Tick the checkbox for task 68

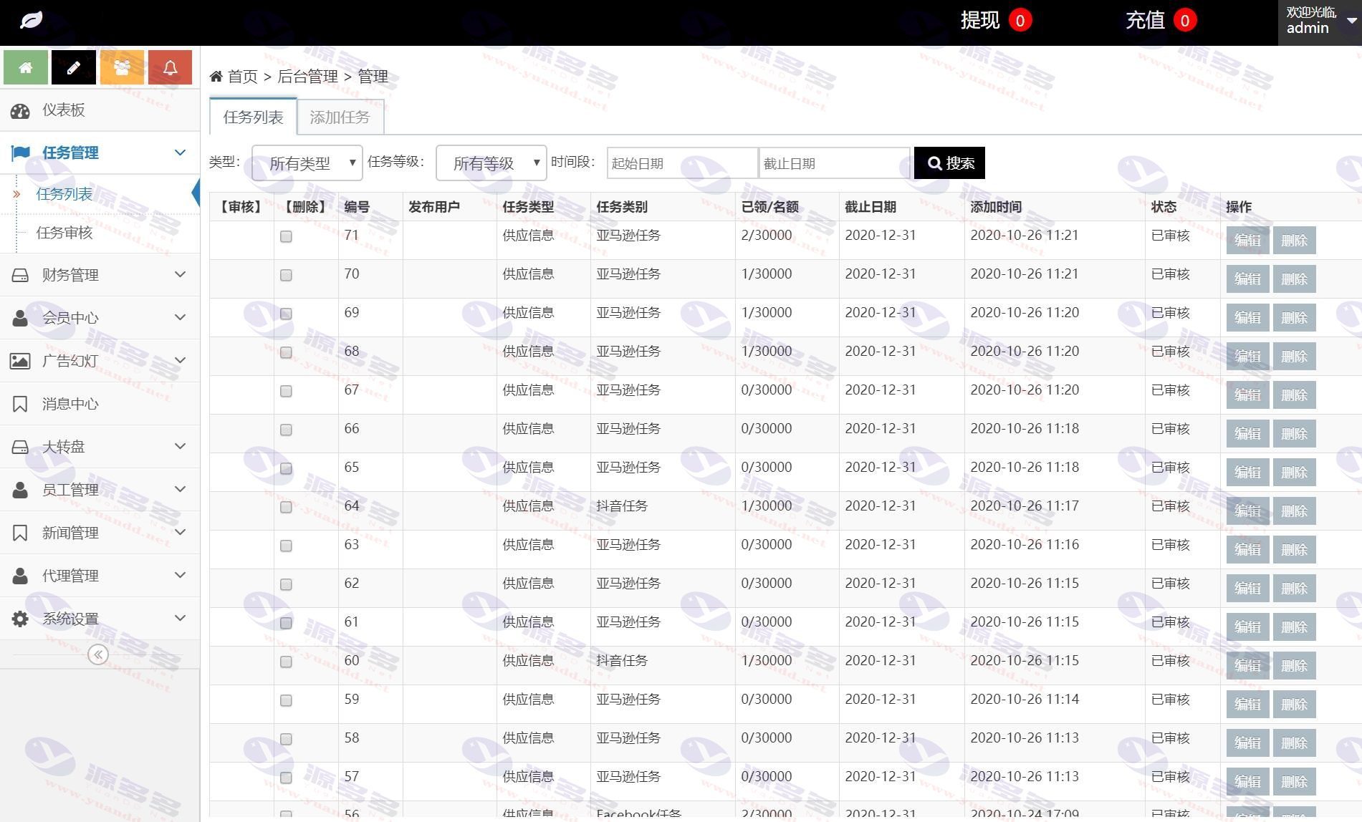286,352
